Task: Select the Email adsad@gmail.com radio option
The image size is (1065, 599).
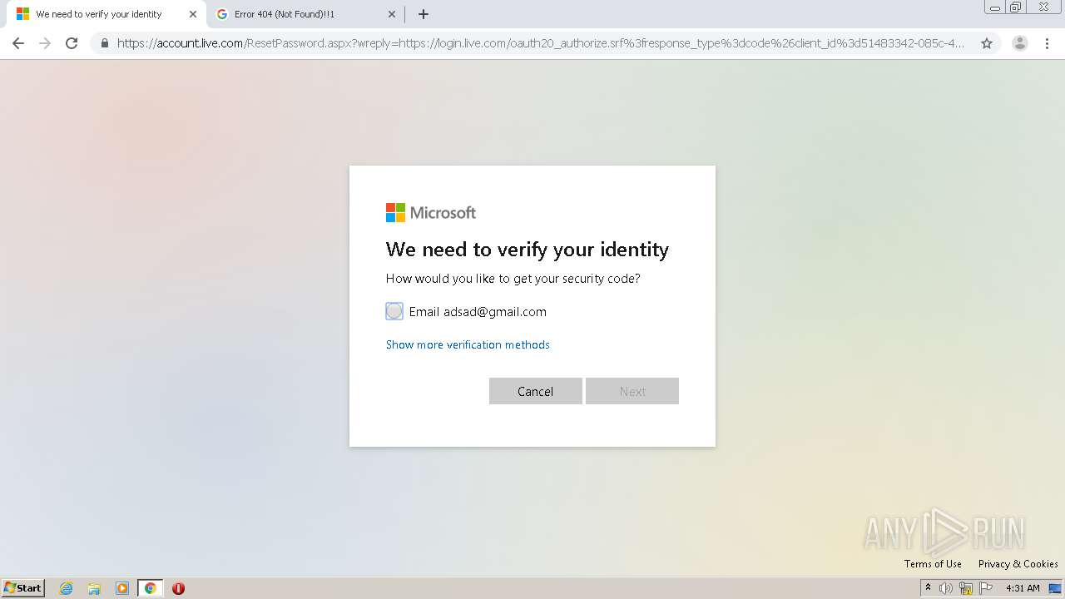Action: click(394, 311)
